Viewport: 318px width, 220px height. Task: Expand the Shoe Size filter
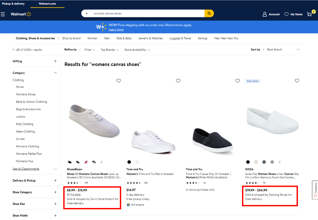pos(55,204)
